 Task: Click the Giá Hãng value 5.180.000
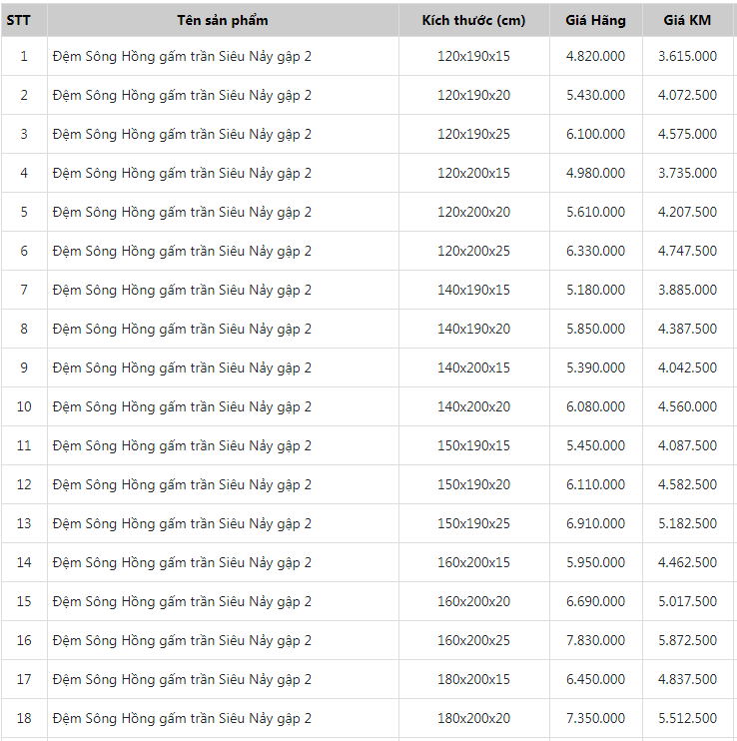click(x=595, y=290)
